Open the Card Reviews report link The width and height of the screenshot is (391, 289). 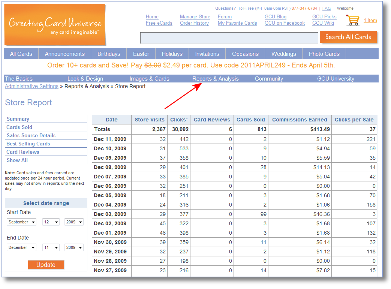23,152
